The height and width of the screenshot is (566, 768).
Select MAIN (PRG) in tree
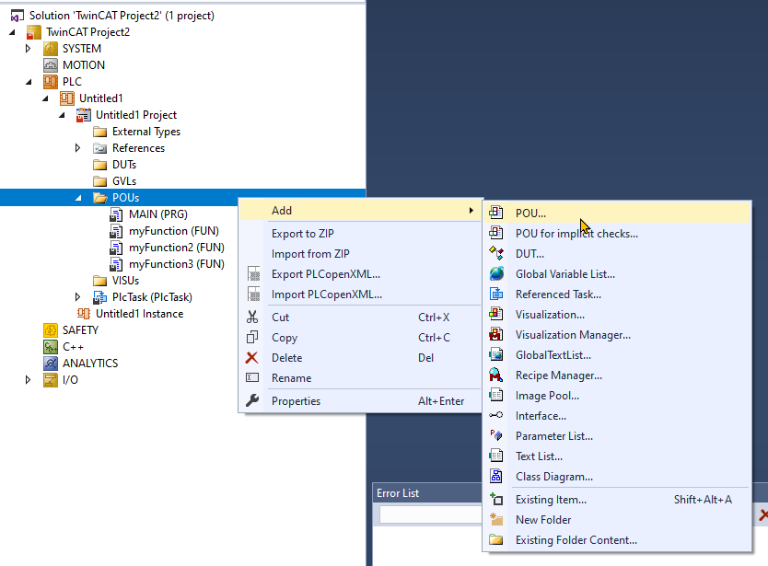click(158, 214)
